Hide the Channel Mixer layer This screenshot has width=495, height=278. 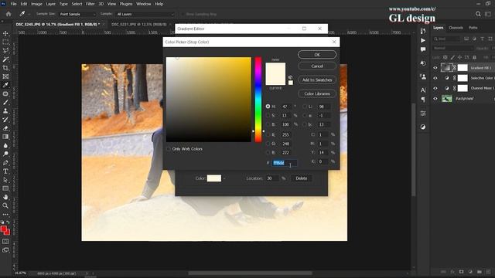coord(435,88)
